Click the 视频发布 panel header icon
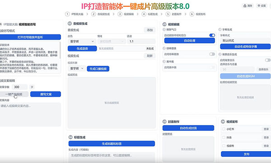 pos(223,122)
